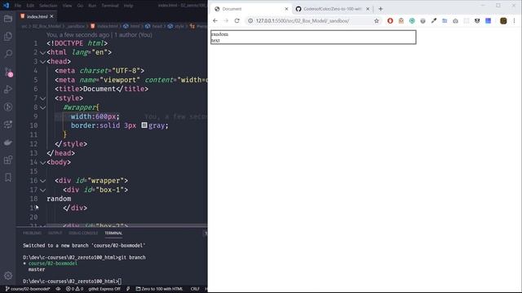The height and width of the screenshot is (293, 522).
Task: Click the green circular extension icon in Chrome
Action: point(412,20)
